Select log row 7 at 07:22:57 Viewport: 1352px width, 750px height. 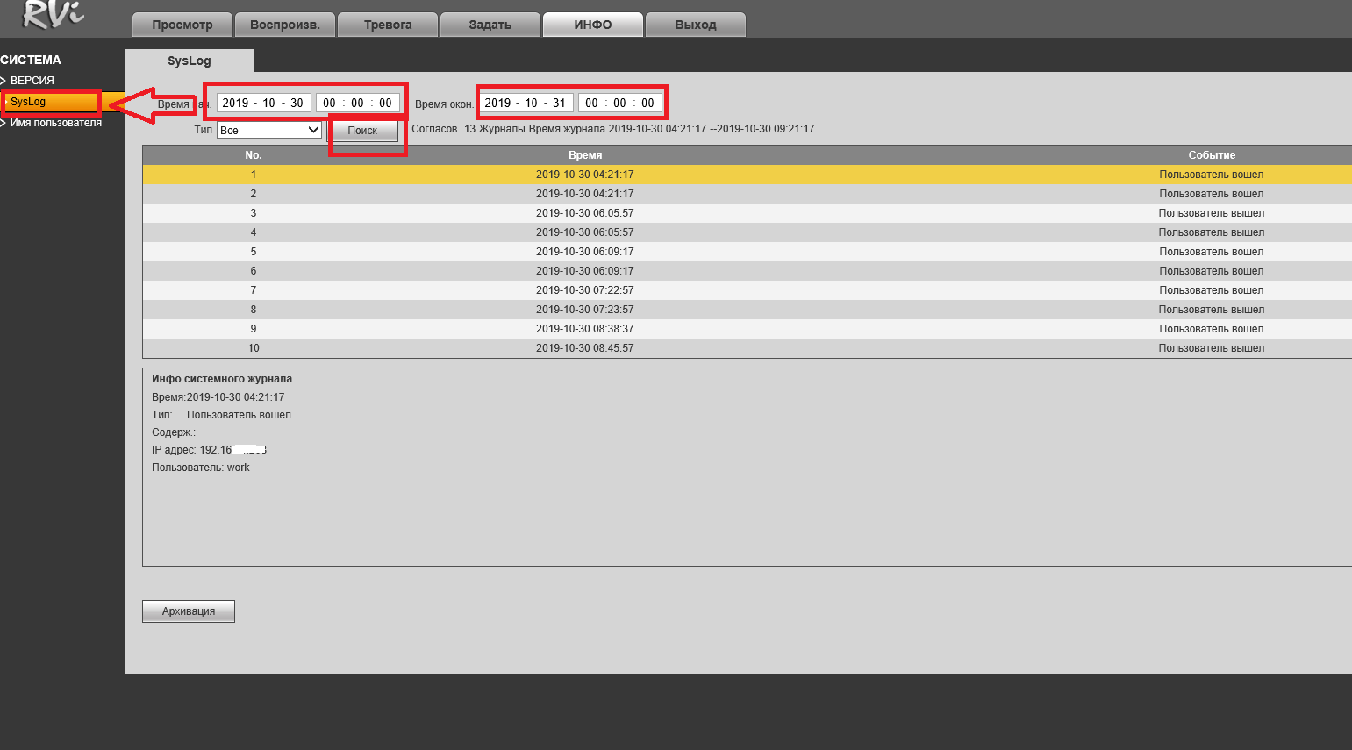748,290
